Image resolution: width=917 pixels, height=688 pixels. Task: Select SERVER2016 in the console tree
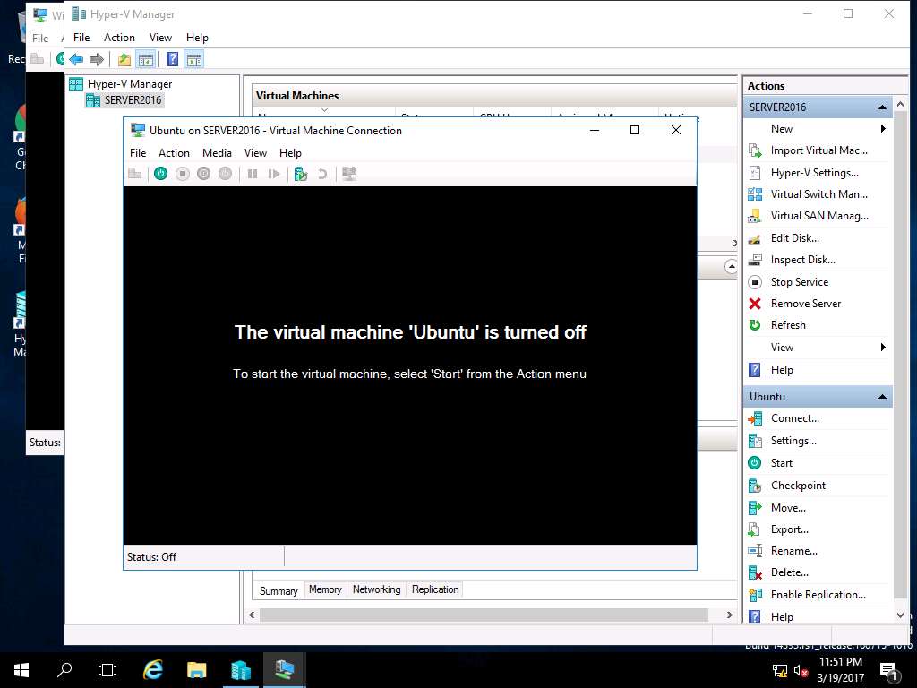pyautogui.click(x=133, y=100)
